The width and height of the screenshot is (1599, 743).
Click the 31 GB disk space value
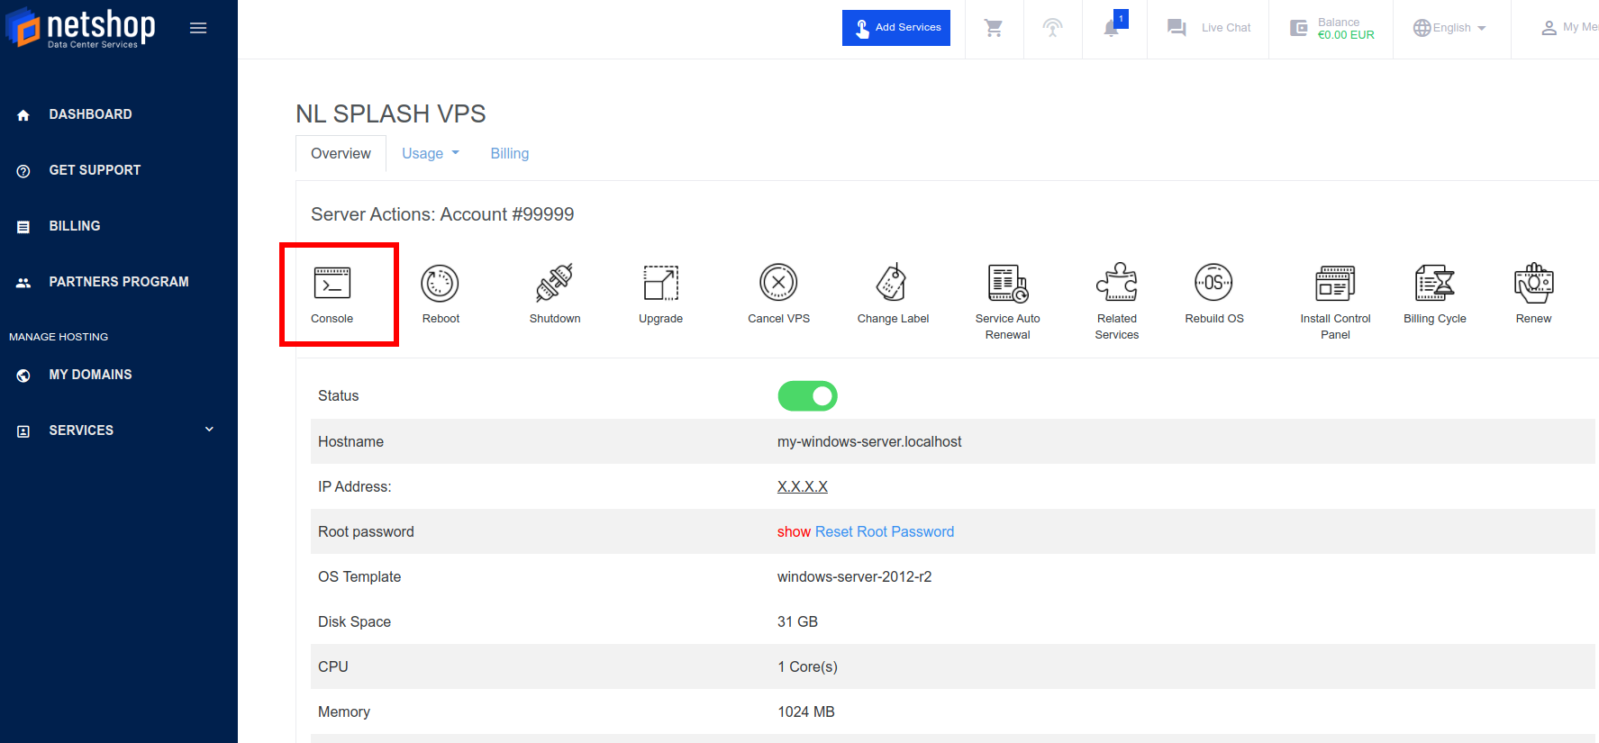point(797,621)
